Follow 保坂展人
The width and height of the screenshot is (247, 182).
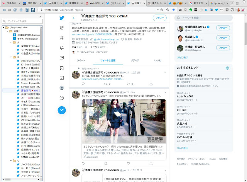coord(223,38)
